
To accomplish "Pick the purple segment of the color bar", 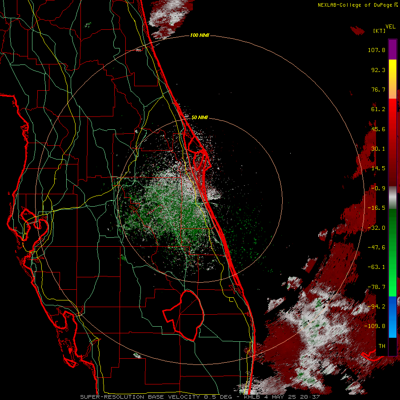I will click(392, 49).
